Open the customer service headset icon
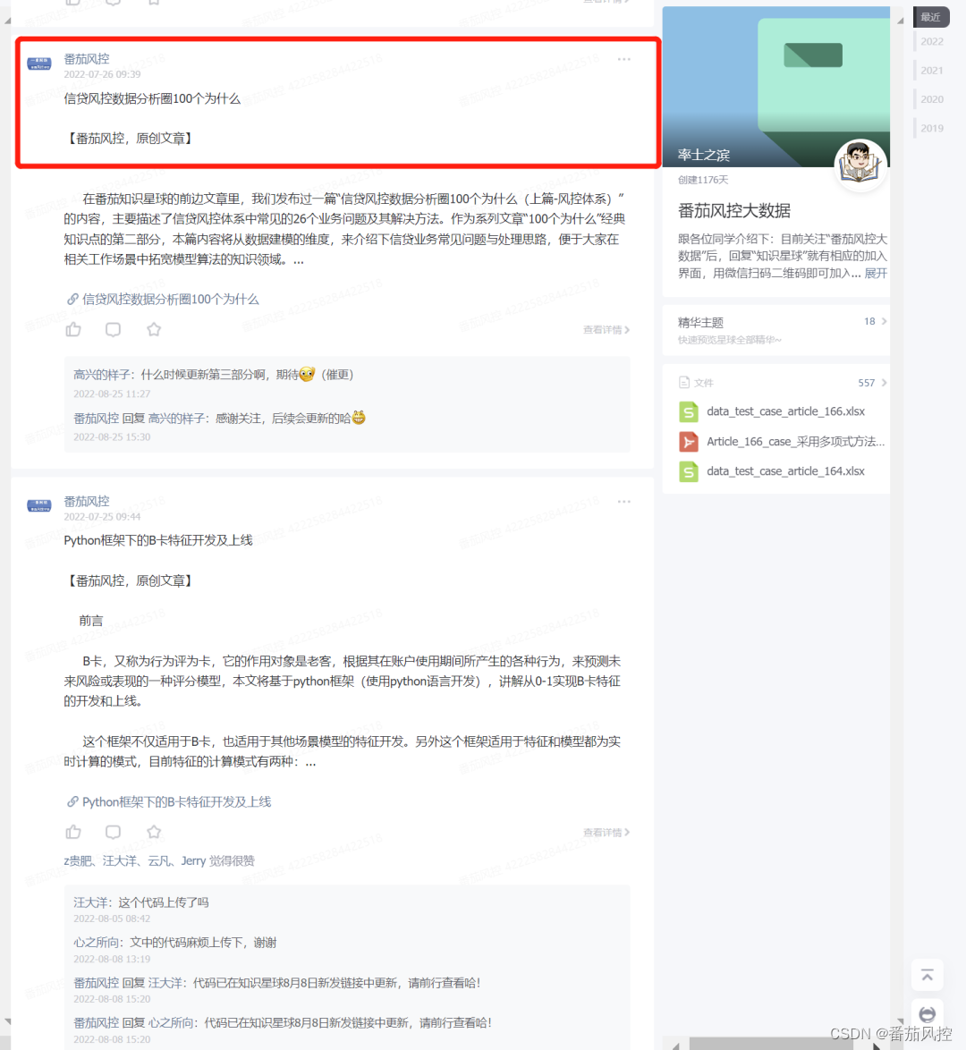 pos(928,1014)
